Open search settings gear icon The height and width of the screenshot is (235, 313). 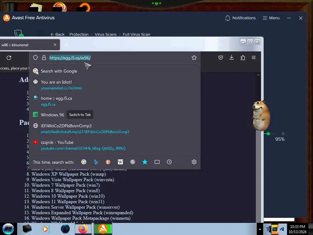pos(194,162)
